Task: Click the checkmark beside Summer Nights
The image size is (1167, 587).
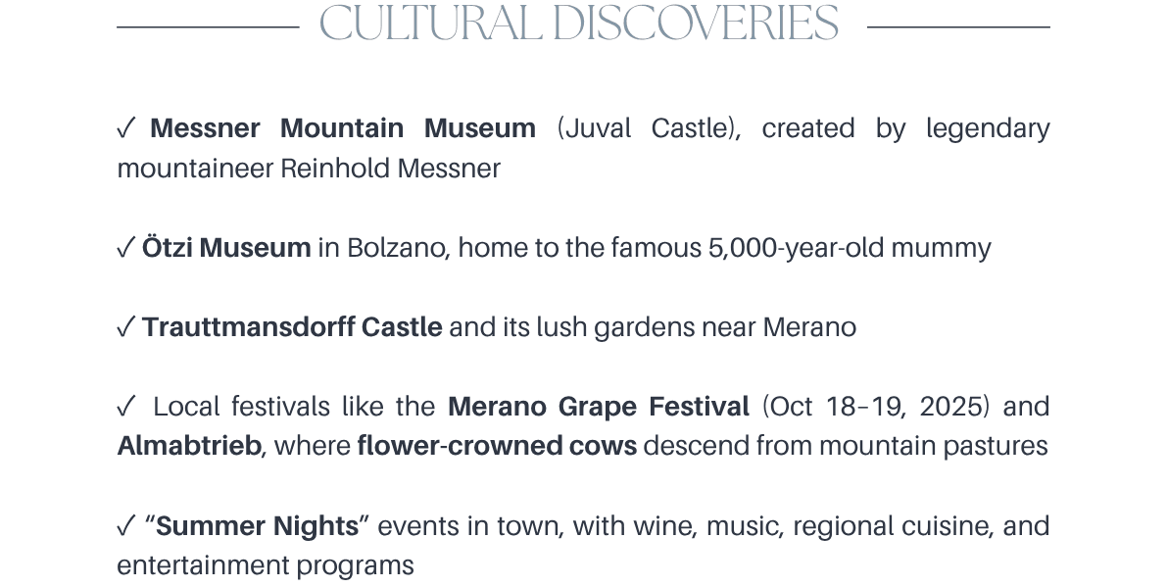Action: 125,527
